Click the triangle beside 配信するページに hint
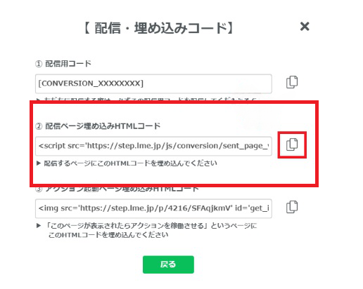The height and width of the screenshot is (289, 363). [x=39, y=163]
